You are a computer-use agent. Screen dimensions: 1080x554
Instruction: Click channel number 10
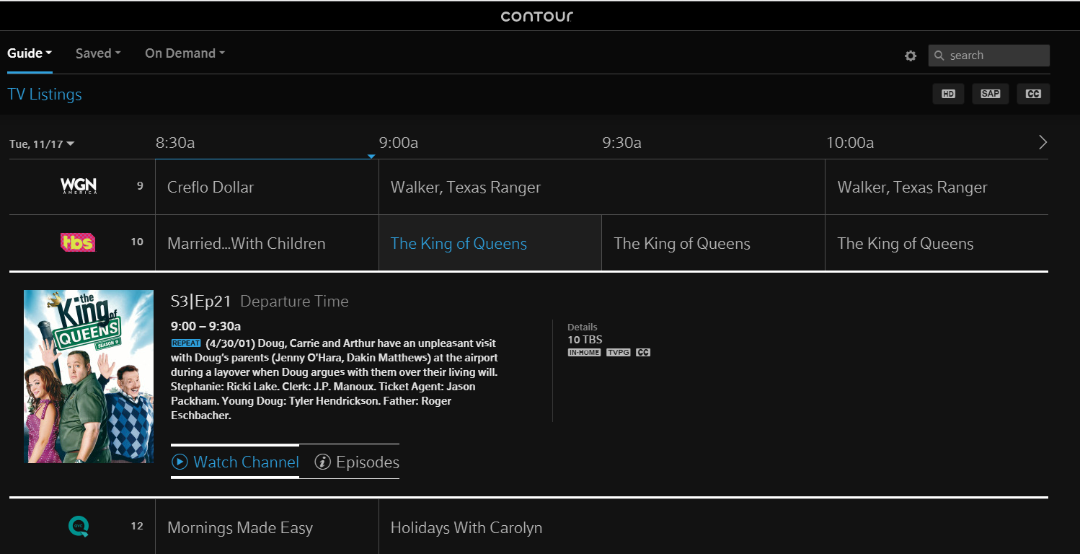tap(137, 242)
